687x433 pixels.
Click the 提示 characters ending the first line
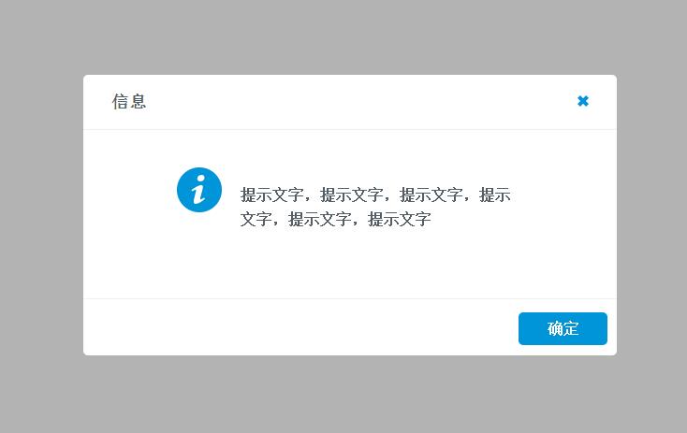coord(495,195)
